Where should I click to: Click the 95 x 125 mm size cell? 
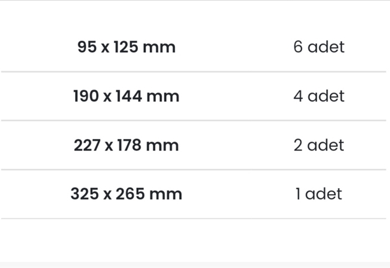(x=127, y=47)
